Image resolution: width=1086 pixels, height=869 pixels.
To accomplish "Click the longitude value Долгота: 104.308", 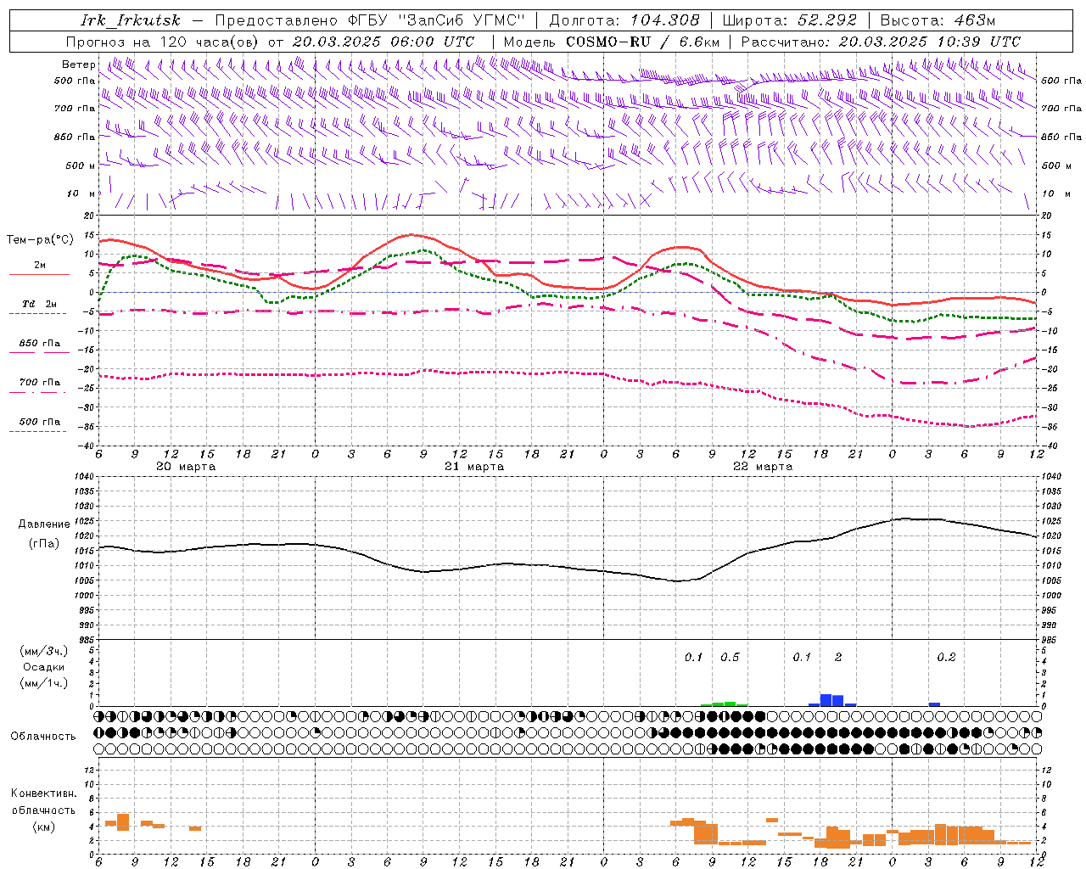I will pyautogui.click(x=624, y=20).
